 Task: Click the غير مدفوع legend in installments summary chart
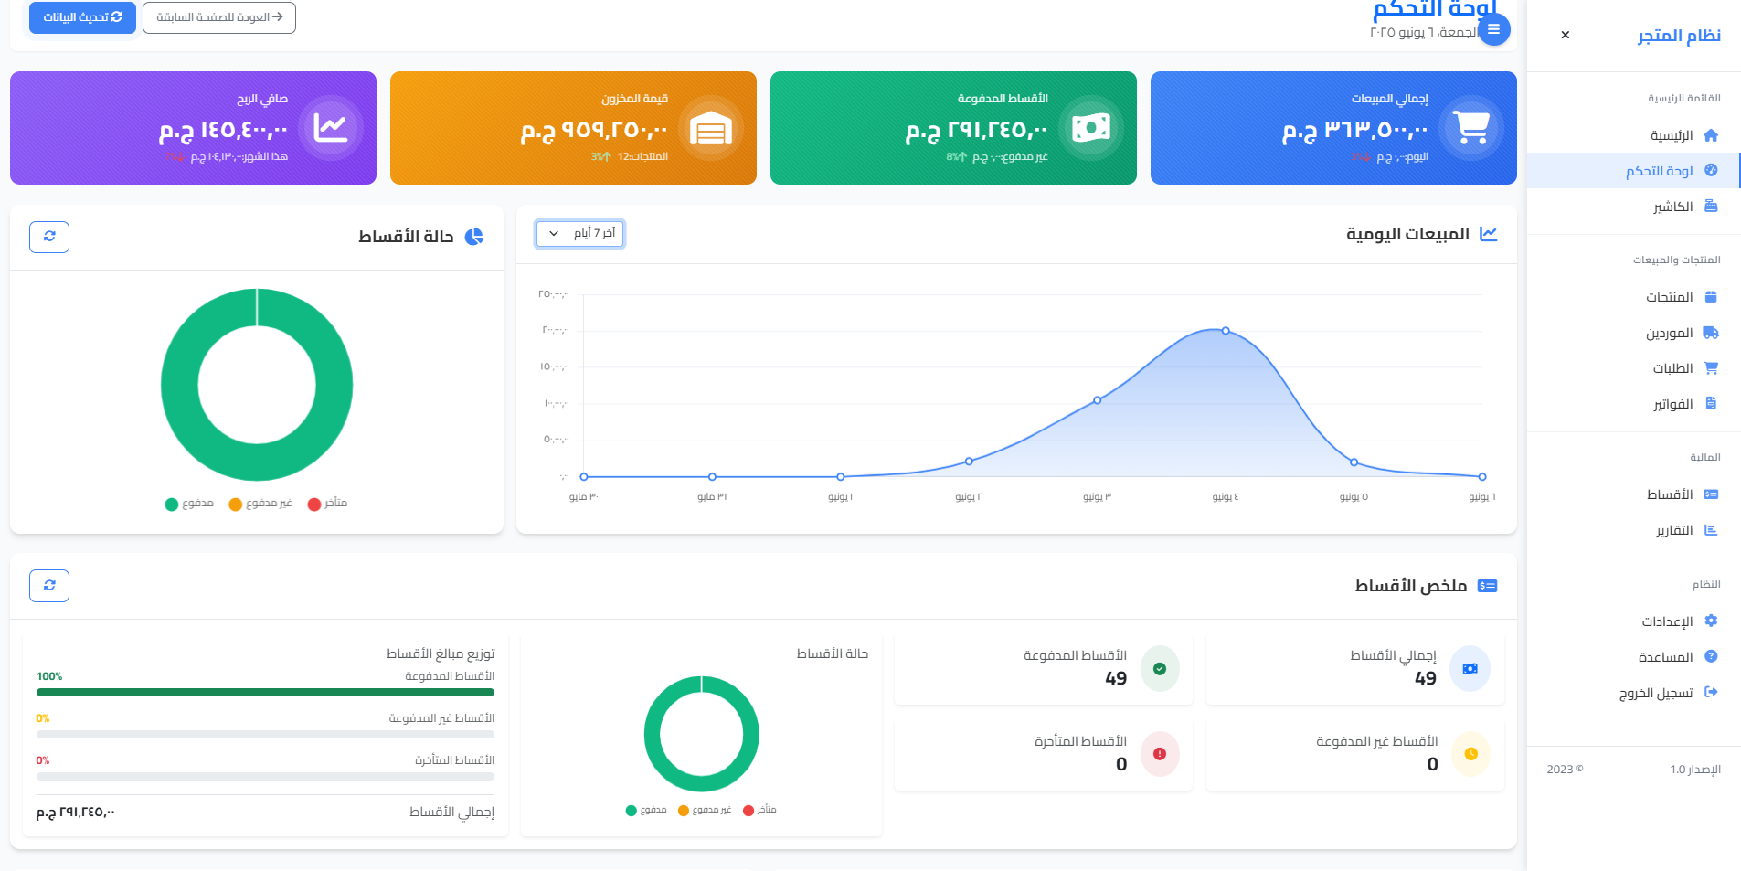(683, 810)
